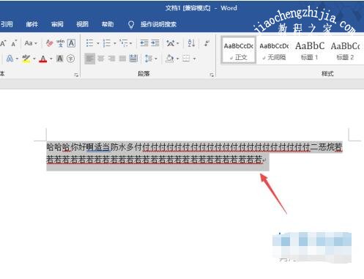This screenshot has height=279, width=364.
Task: Apply the 正文 style
Action: 239,51
